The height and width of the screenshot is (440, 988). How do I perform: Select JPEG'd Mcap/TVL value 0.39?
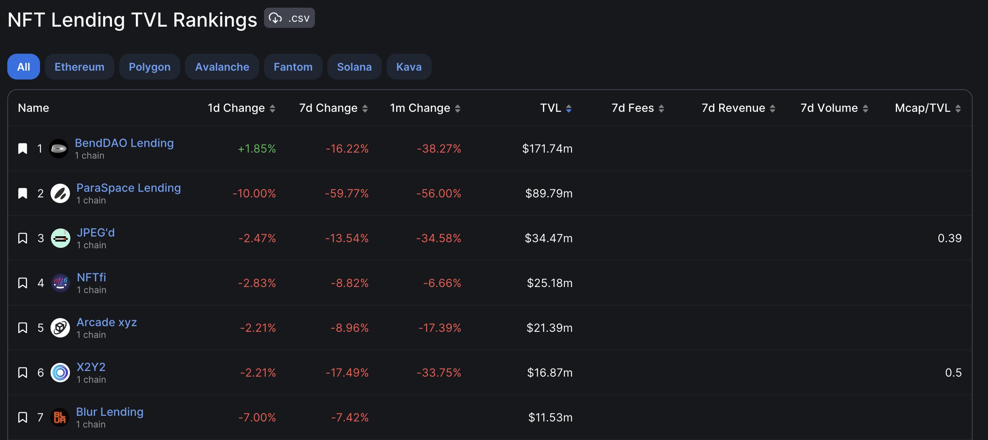point(950,238)
